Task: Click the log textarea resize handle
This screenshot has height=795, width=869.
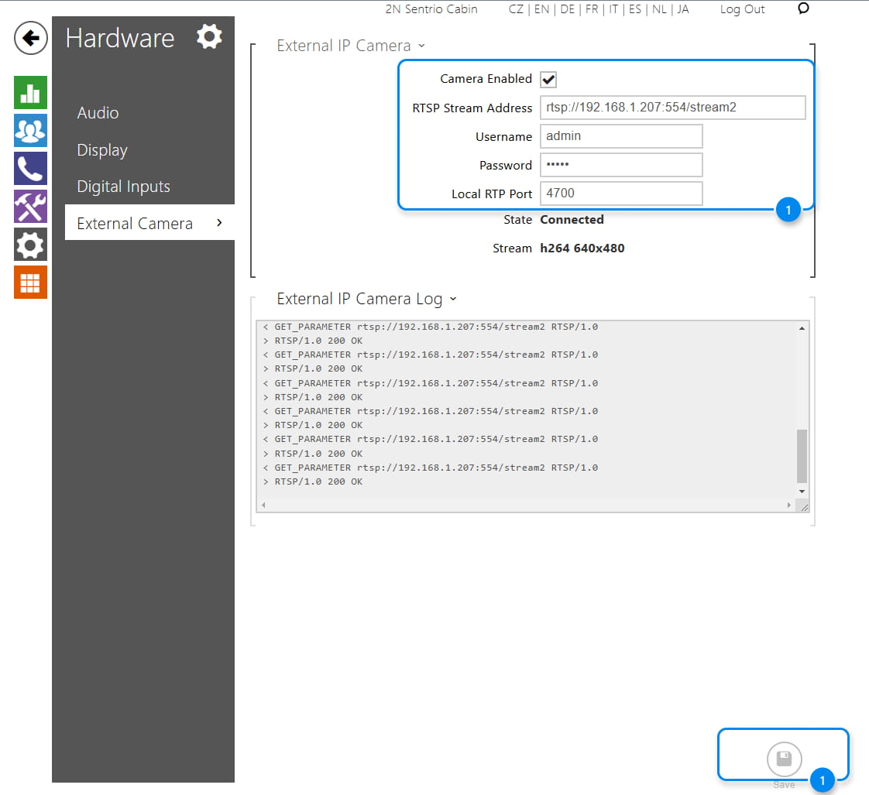Action: [x=804, y=506]
